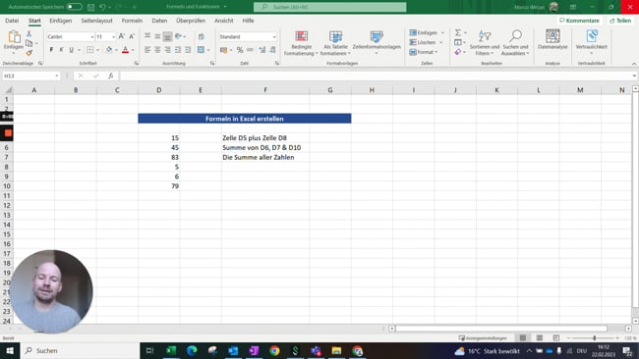The width and height of the screenshot is (639, 359).
Task: Switch to the Einfügen ribbon tab
Action: point(61,21)
